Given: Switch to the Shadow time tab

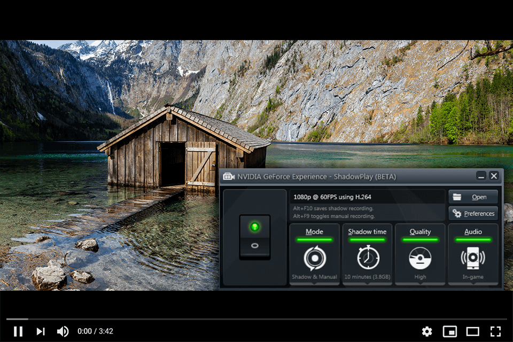Looking at the screenshot, I should tap(367, 231).
